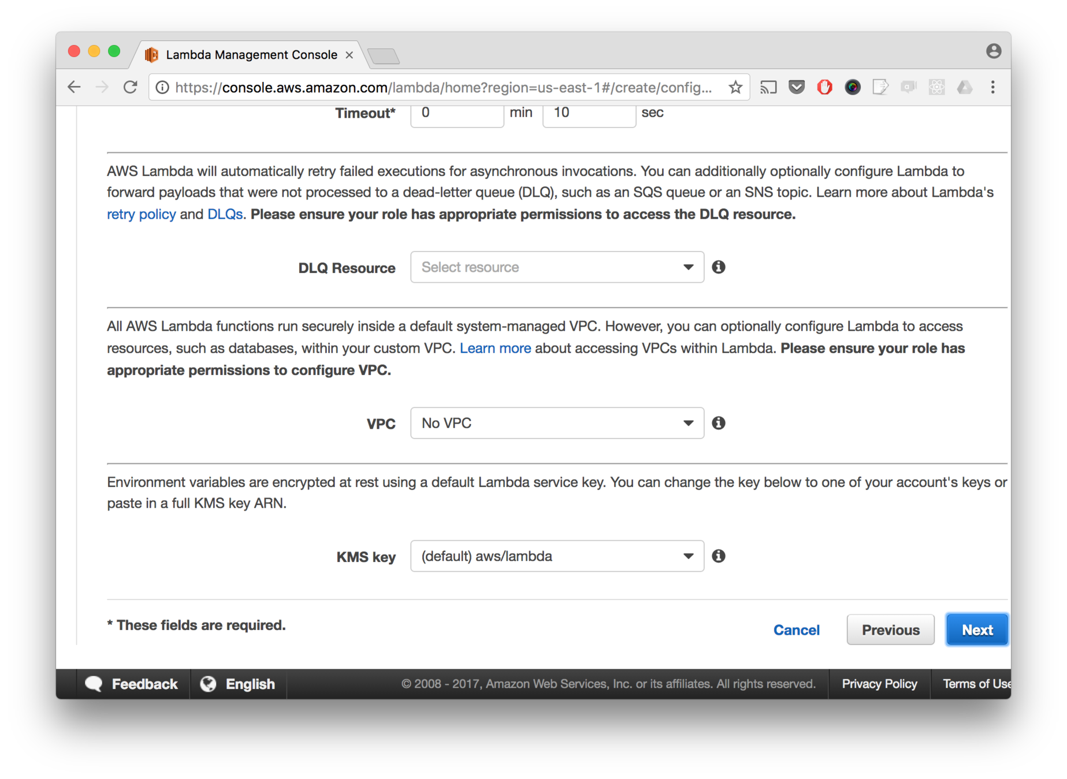Click the browser forward arrow
Image resolution: width=1067 pixels, height=779 pixels.
point(102,87)
